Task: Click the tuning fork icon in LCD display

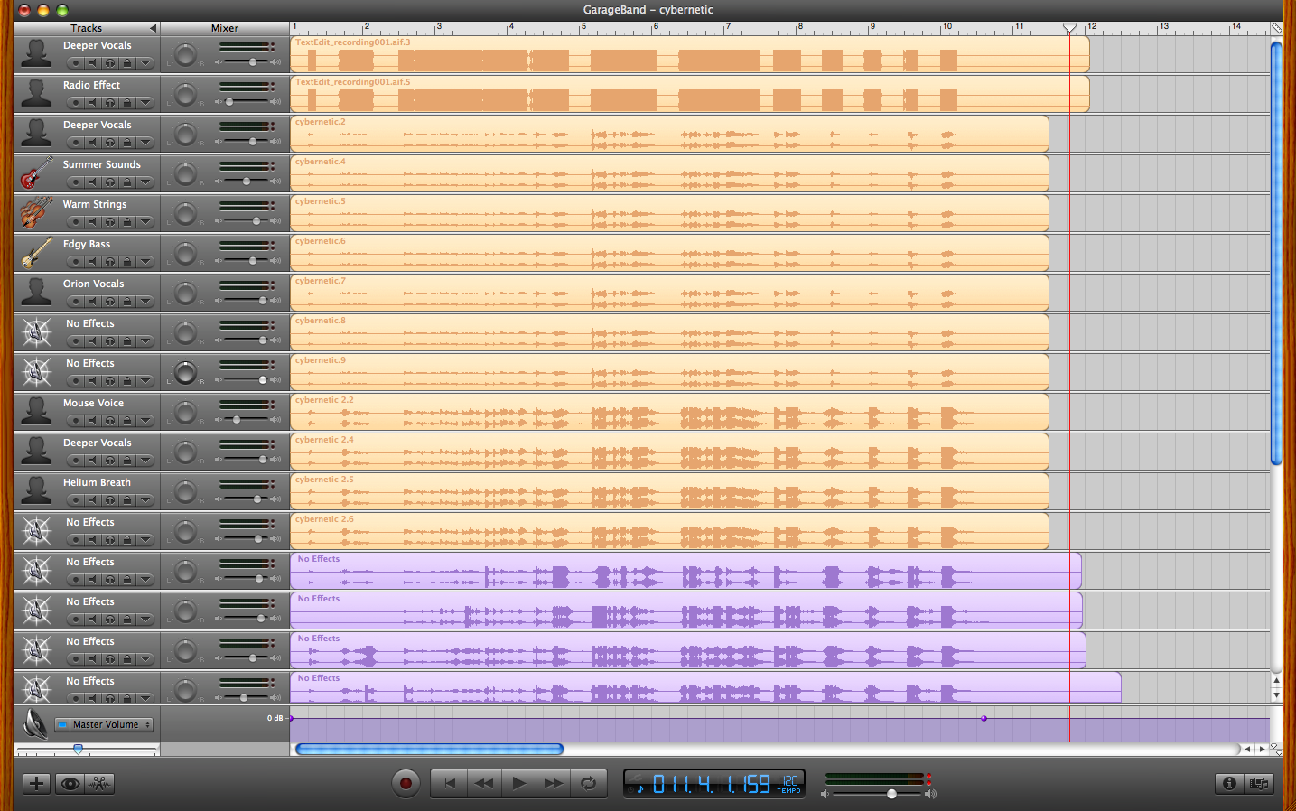Action: pyautogui.click(x=635, y=778)
